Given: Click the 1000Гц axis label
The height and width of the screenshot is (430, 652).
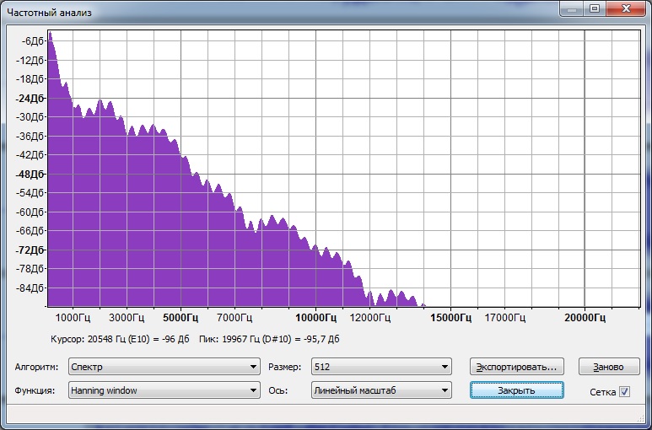Looking at the screenshot, I should point(73,318).
